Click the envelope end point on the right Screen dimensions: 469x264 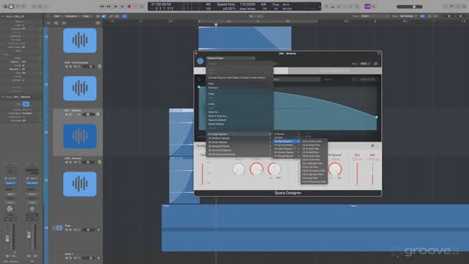click(377, 117)
